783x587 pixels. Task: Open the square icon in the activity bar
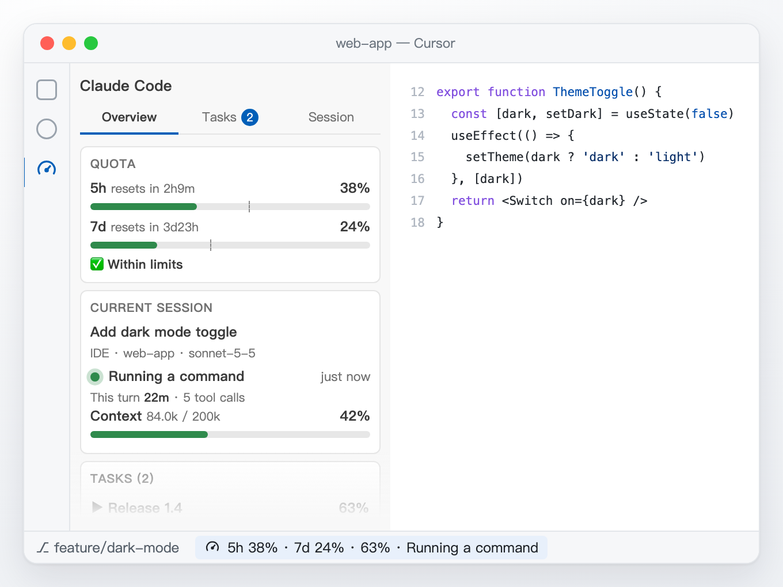47,90
